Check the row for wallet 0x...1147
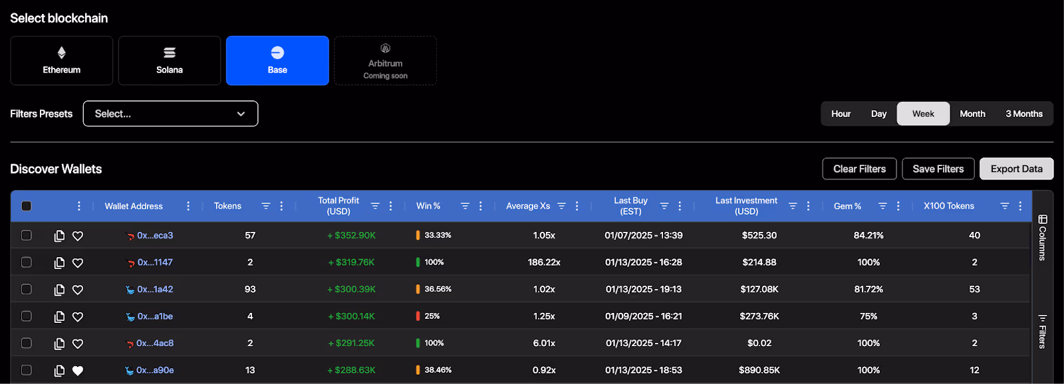 pos(27,262)
